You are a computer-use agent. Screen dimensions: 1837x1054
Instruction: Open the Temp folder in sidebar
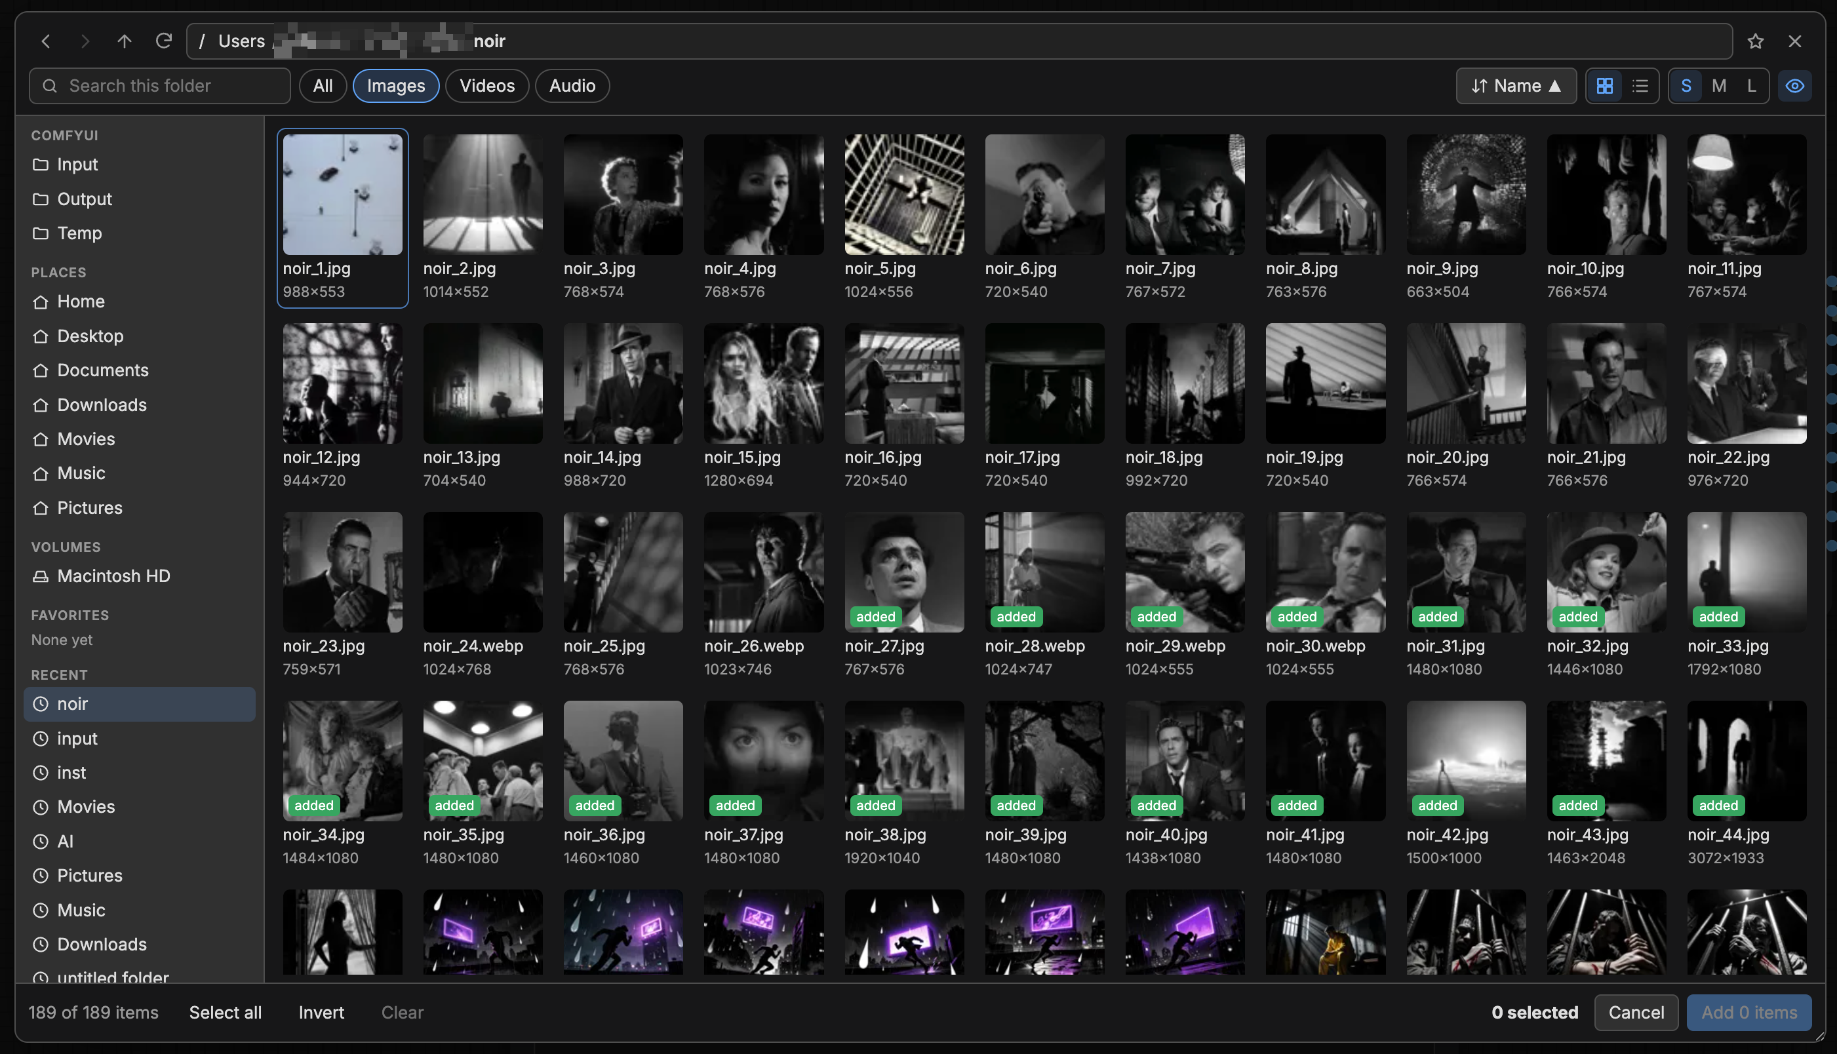[x=140, y=233]
